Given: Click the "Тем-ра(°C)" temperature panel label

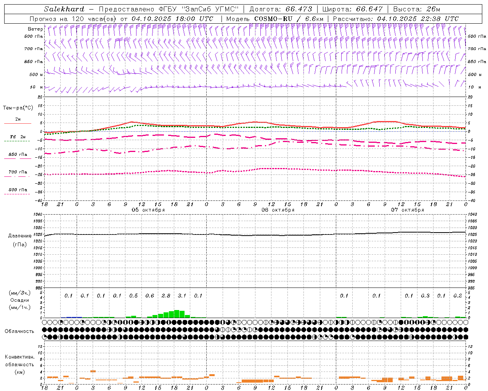Looking at the screenshot, I should coord(18,108).
